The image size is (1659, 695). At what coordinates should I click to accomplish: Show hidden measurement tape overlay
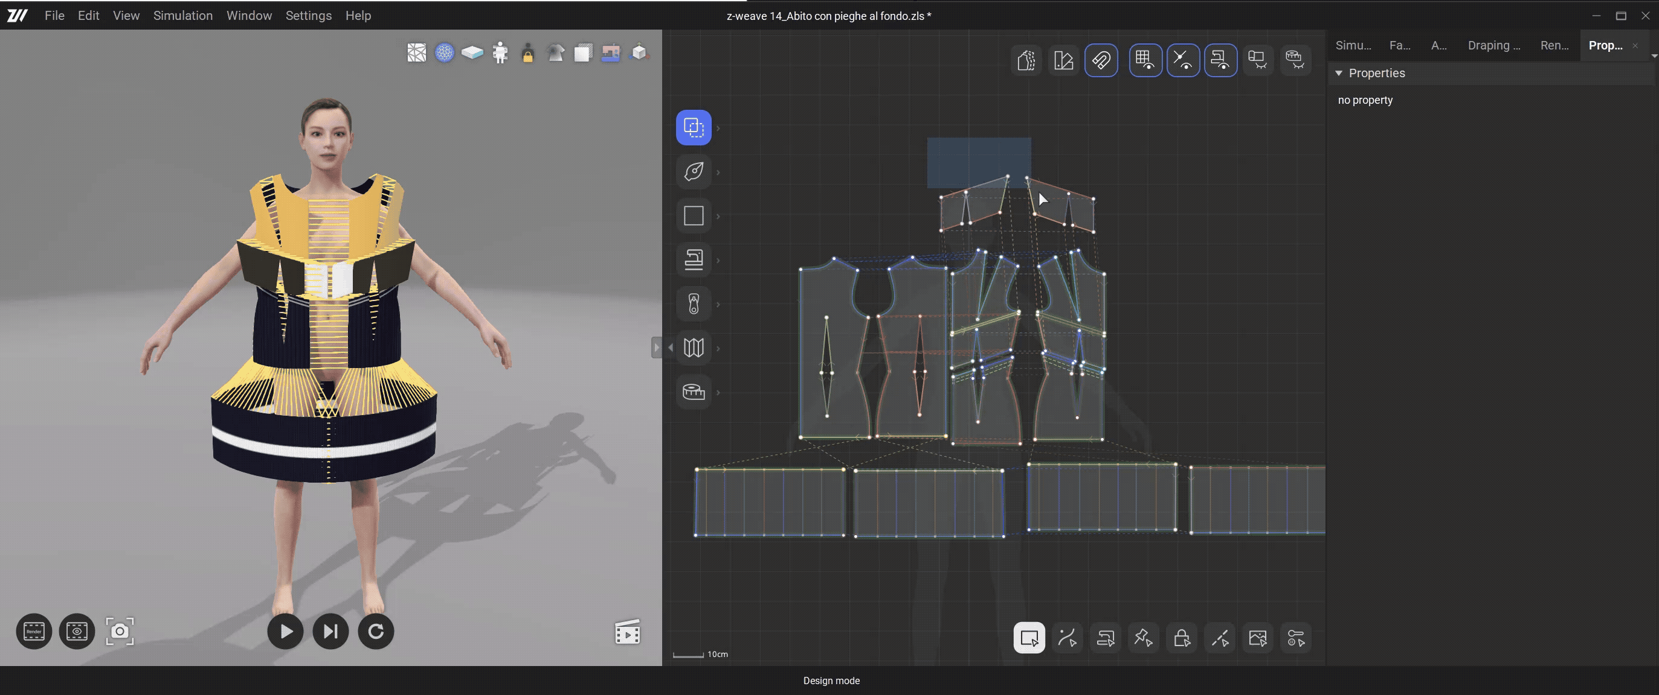[x=1295, y=60]
